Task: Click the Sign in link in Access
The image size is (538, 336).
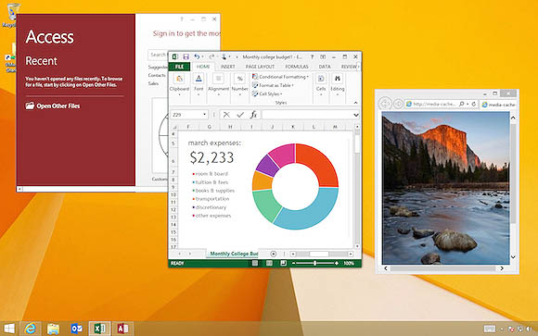Action: tap(186, 33)
